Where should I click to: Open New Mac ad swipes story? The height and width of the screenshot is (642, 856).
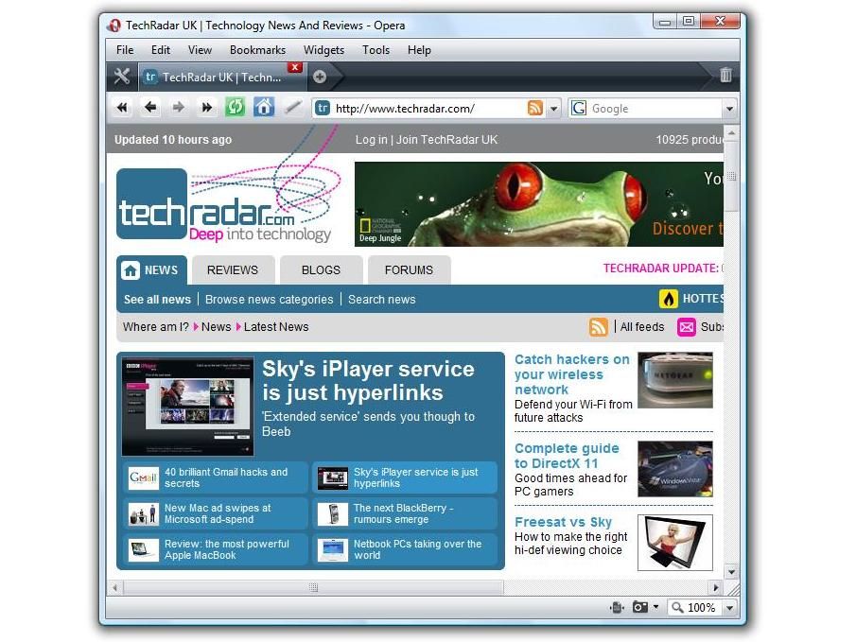pos(218,513)
